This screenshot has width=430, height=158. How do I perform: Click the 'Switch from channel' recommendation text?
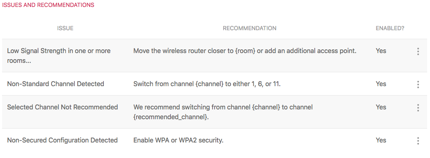207,84
